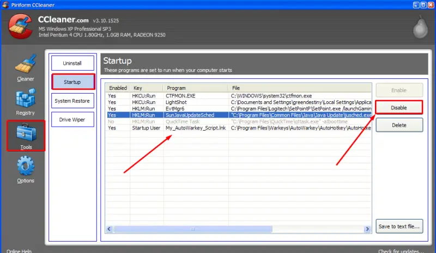
Task: Click the ctfmon.exe file path
Action: 271,96
